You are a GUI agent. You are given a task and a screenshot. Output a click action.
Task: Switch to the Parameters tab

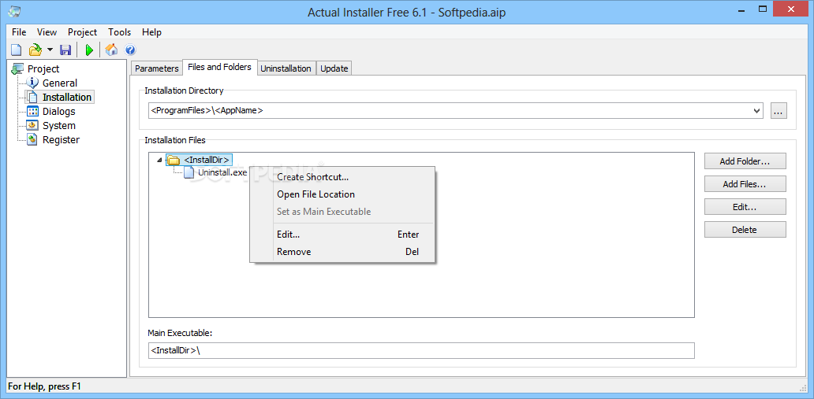point(156,68)
